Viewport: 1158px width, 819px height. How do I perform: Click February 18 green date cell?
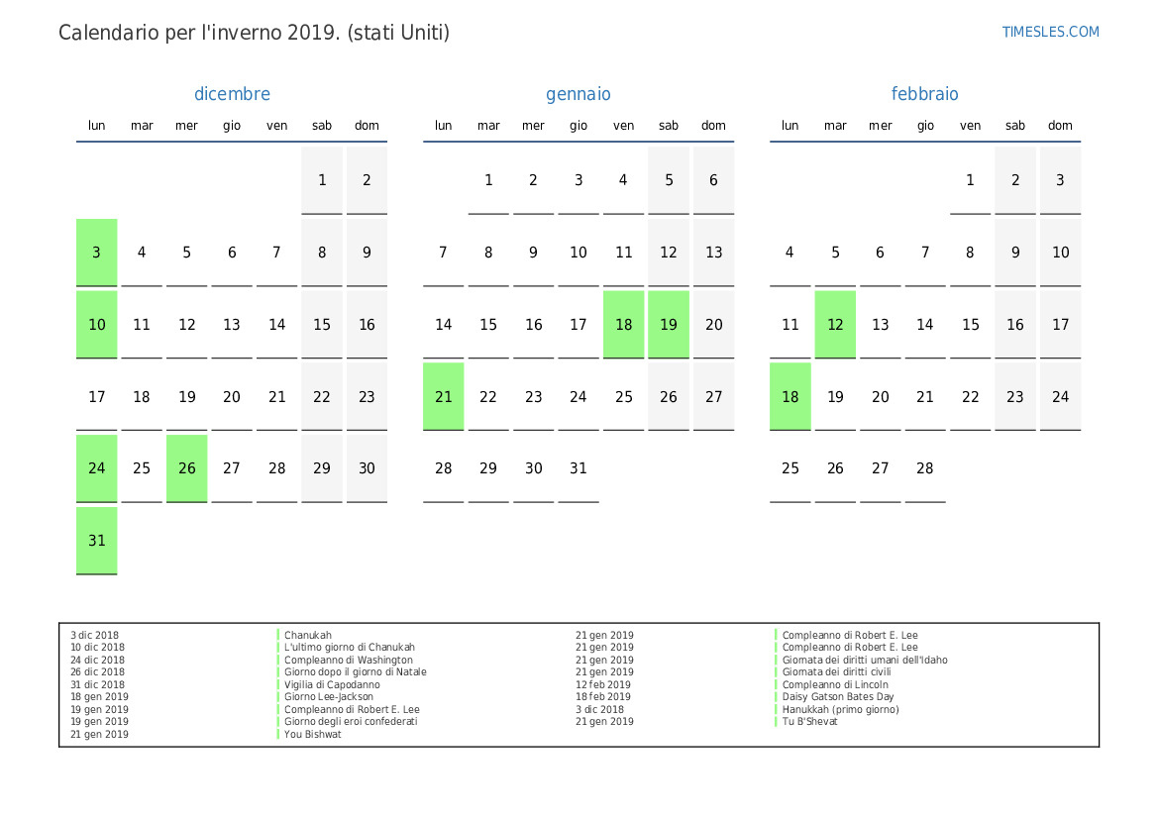point(790,397)
